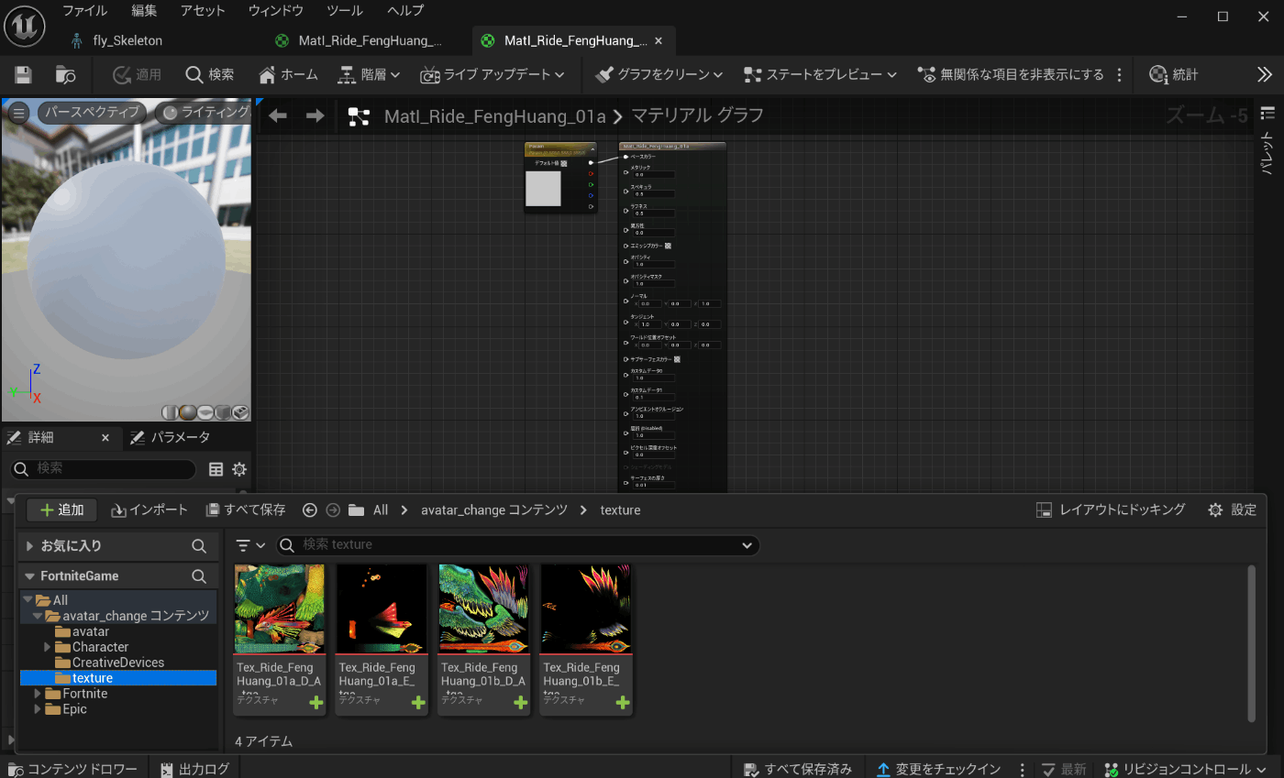Click the エミッシブカラー emissive color swatch

(668, 246)
